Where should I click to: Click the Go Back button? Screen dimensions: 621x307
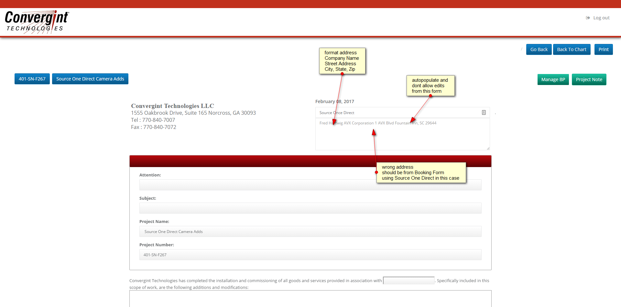539,49
